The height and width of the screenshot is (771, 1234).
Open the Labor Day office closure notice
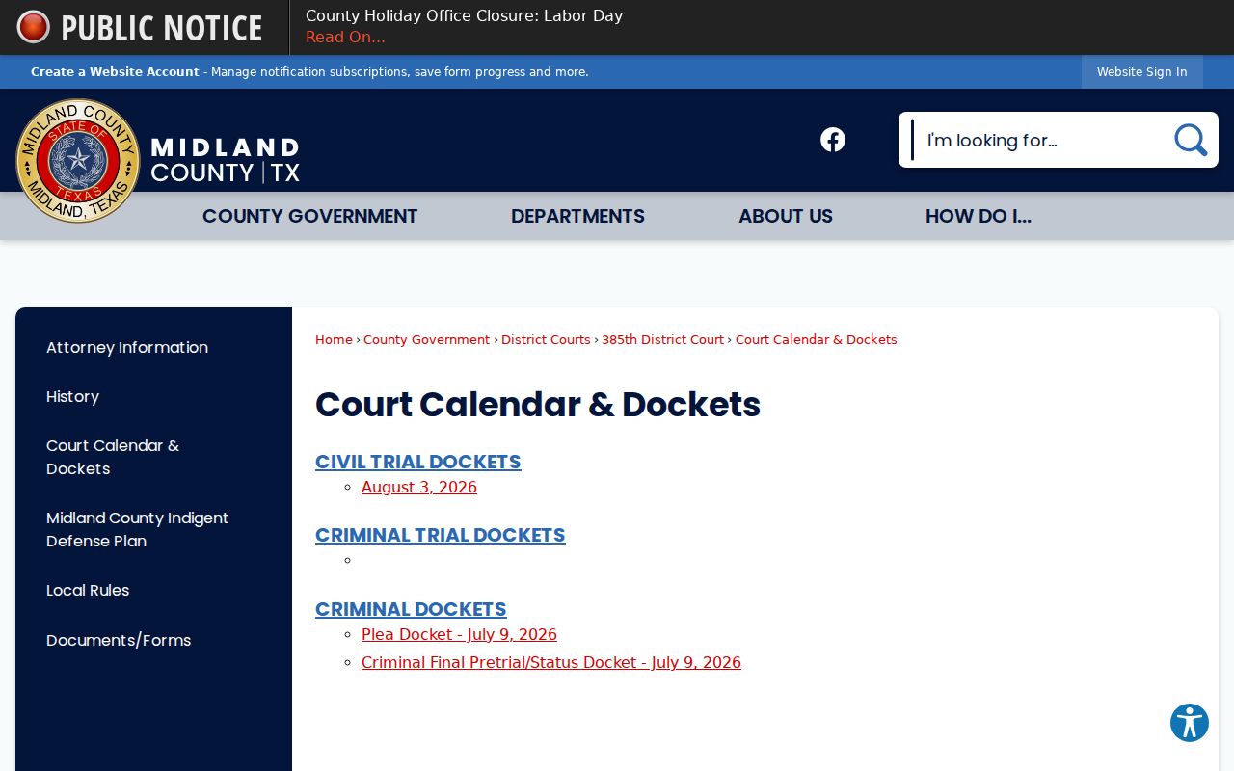464,15
